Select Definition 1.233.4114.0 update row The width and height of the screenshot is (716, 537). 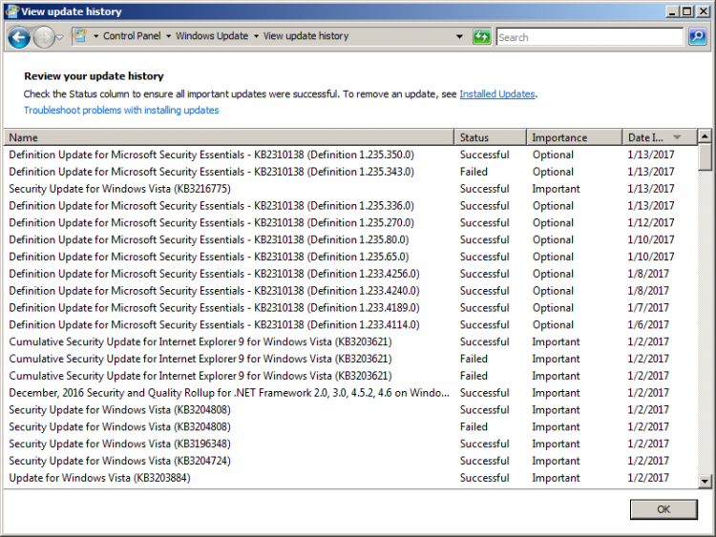(x=350, y=325)
